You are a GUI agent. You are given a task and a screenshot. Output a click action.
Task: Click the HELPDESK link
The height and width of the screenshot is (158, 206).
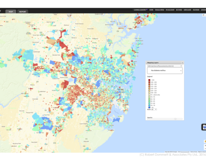tap(196, 10)
